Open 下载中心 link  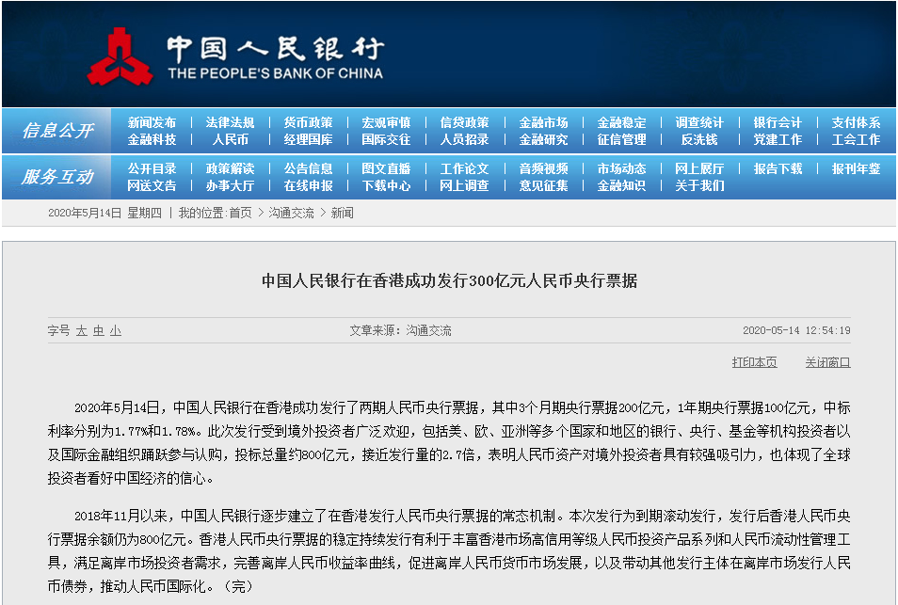click(x=386, y=186)
